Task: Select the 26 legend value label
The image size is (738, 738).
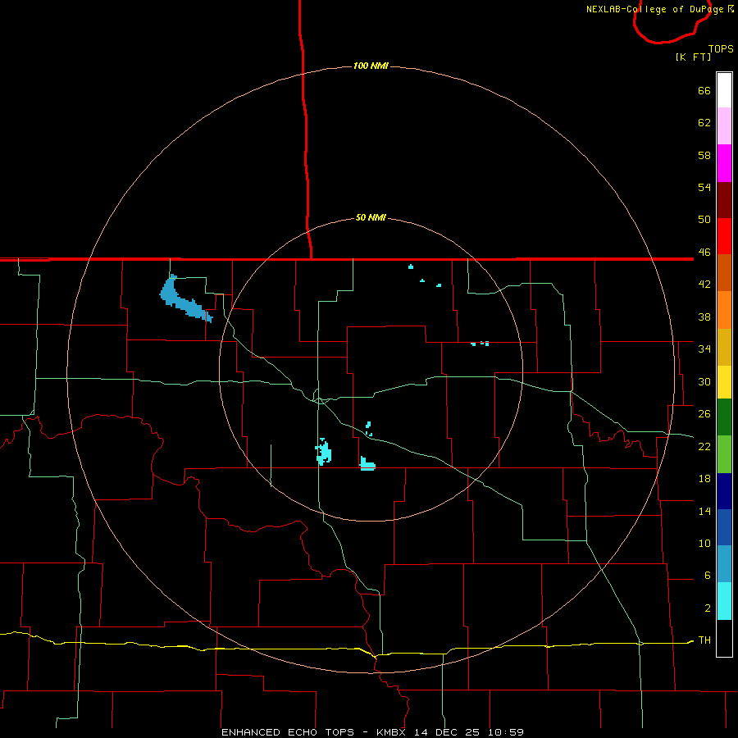Action: pos(704,414)
